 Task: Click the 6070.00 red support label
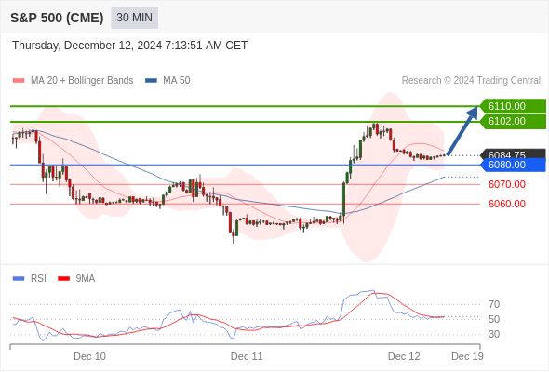[506, 184]
